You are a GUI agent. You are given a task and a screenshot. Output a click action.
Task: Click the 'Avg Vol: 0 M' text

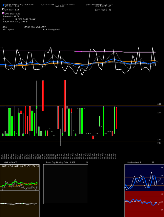(x=103, y=6)
